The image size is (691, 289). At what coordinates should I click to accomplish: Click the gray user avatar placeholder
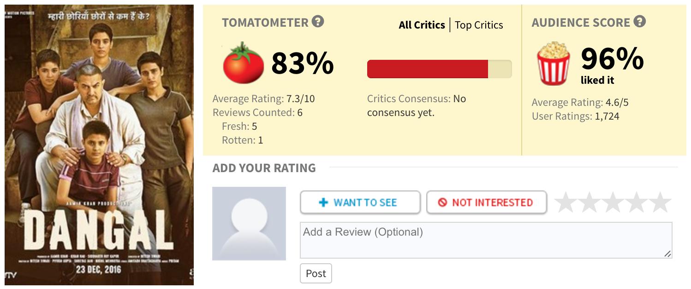(249, 224)
